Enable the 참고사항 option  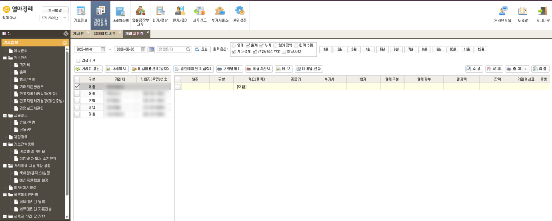284,52
